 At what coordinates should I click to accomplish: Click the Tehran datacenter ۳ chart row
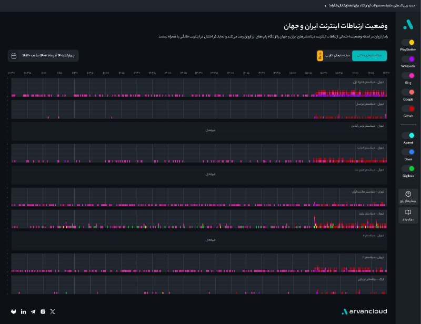(199, 263)
